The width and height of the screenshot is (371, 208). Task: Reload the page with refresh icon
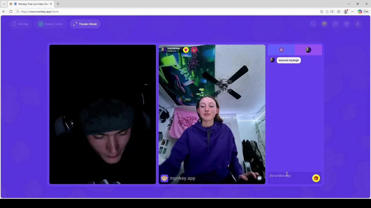point(11,12)
